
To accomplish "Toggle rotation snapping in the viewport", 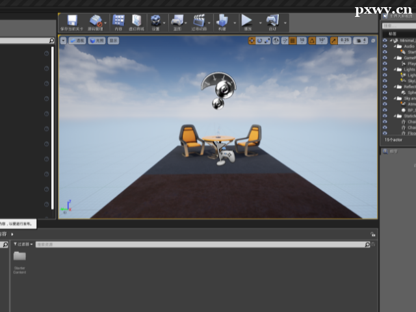I will (x=312, y=40).
